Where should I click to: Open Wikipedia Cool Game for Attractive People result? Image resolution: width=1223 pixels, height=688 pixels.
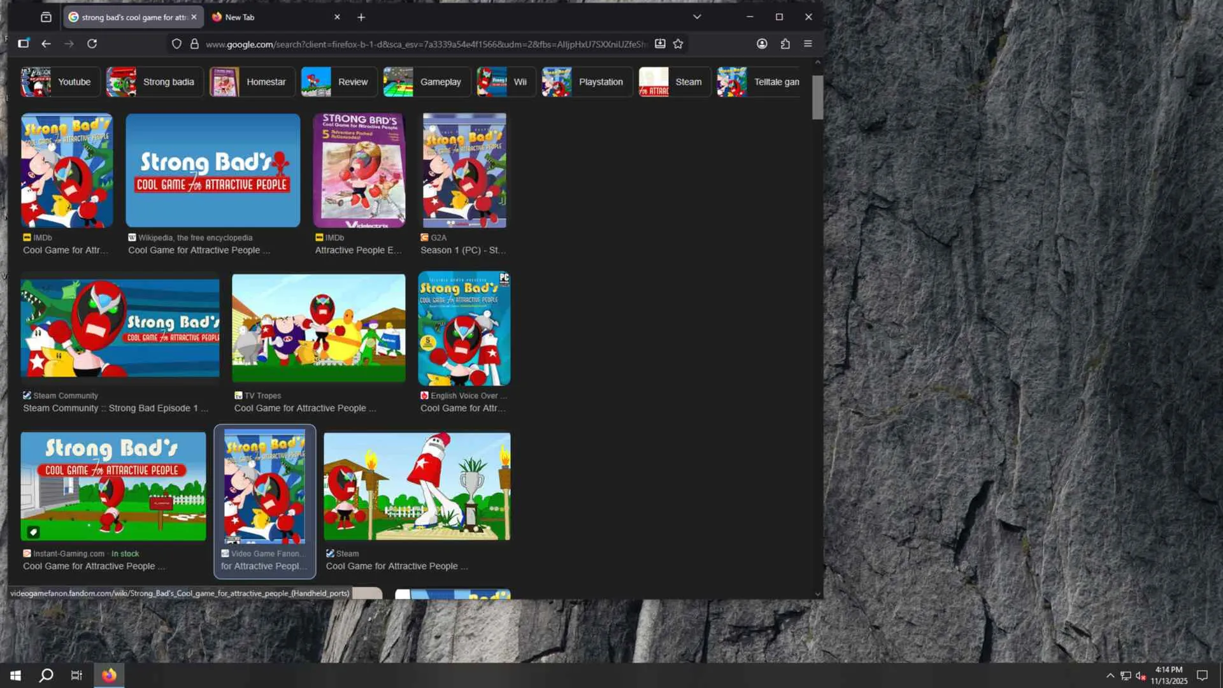(x=213, y=170)
